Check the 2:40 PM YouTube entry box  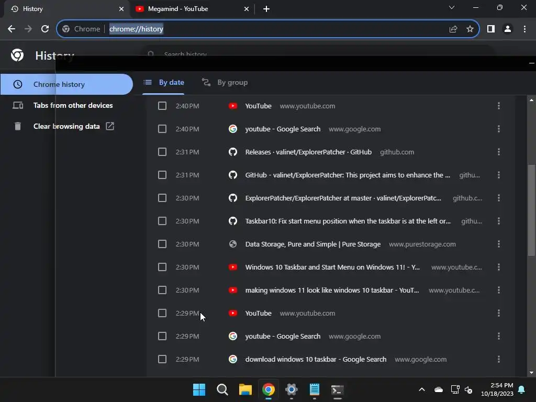[162, 106]
